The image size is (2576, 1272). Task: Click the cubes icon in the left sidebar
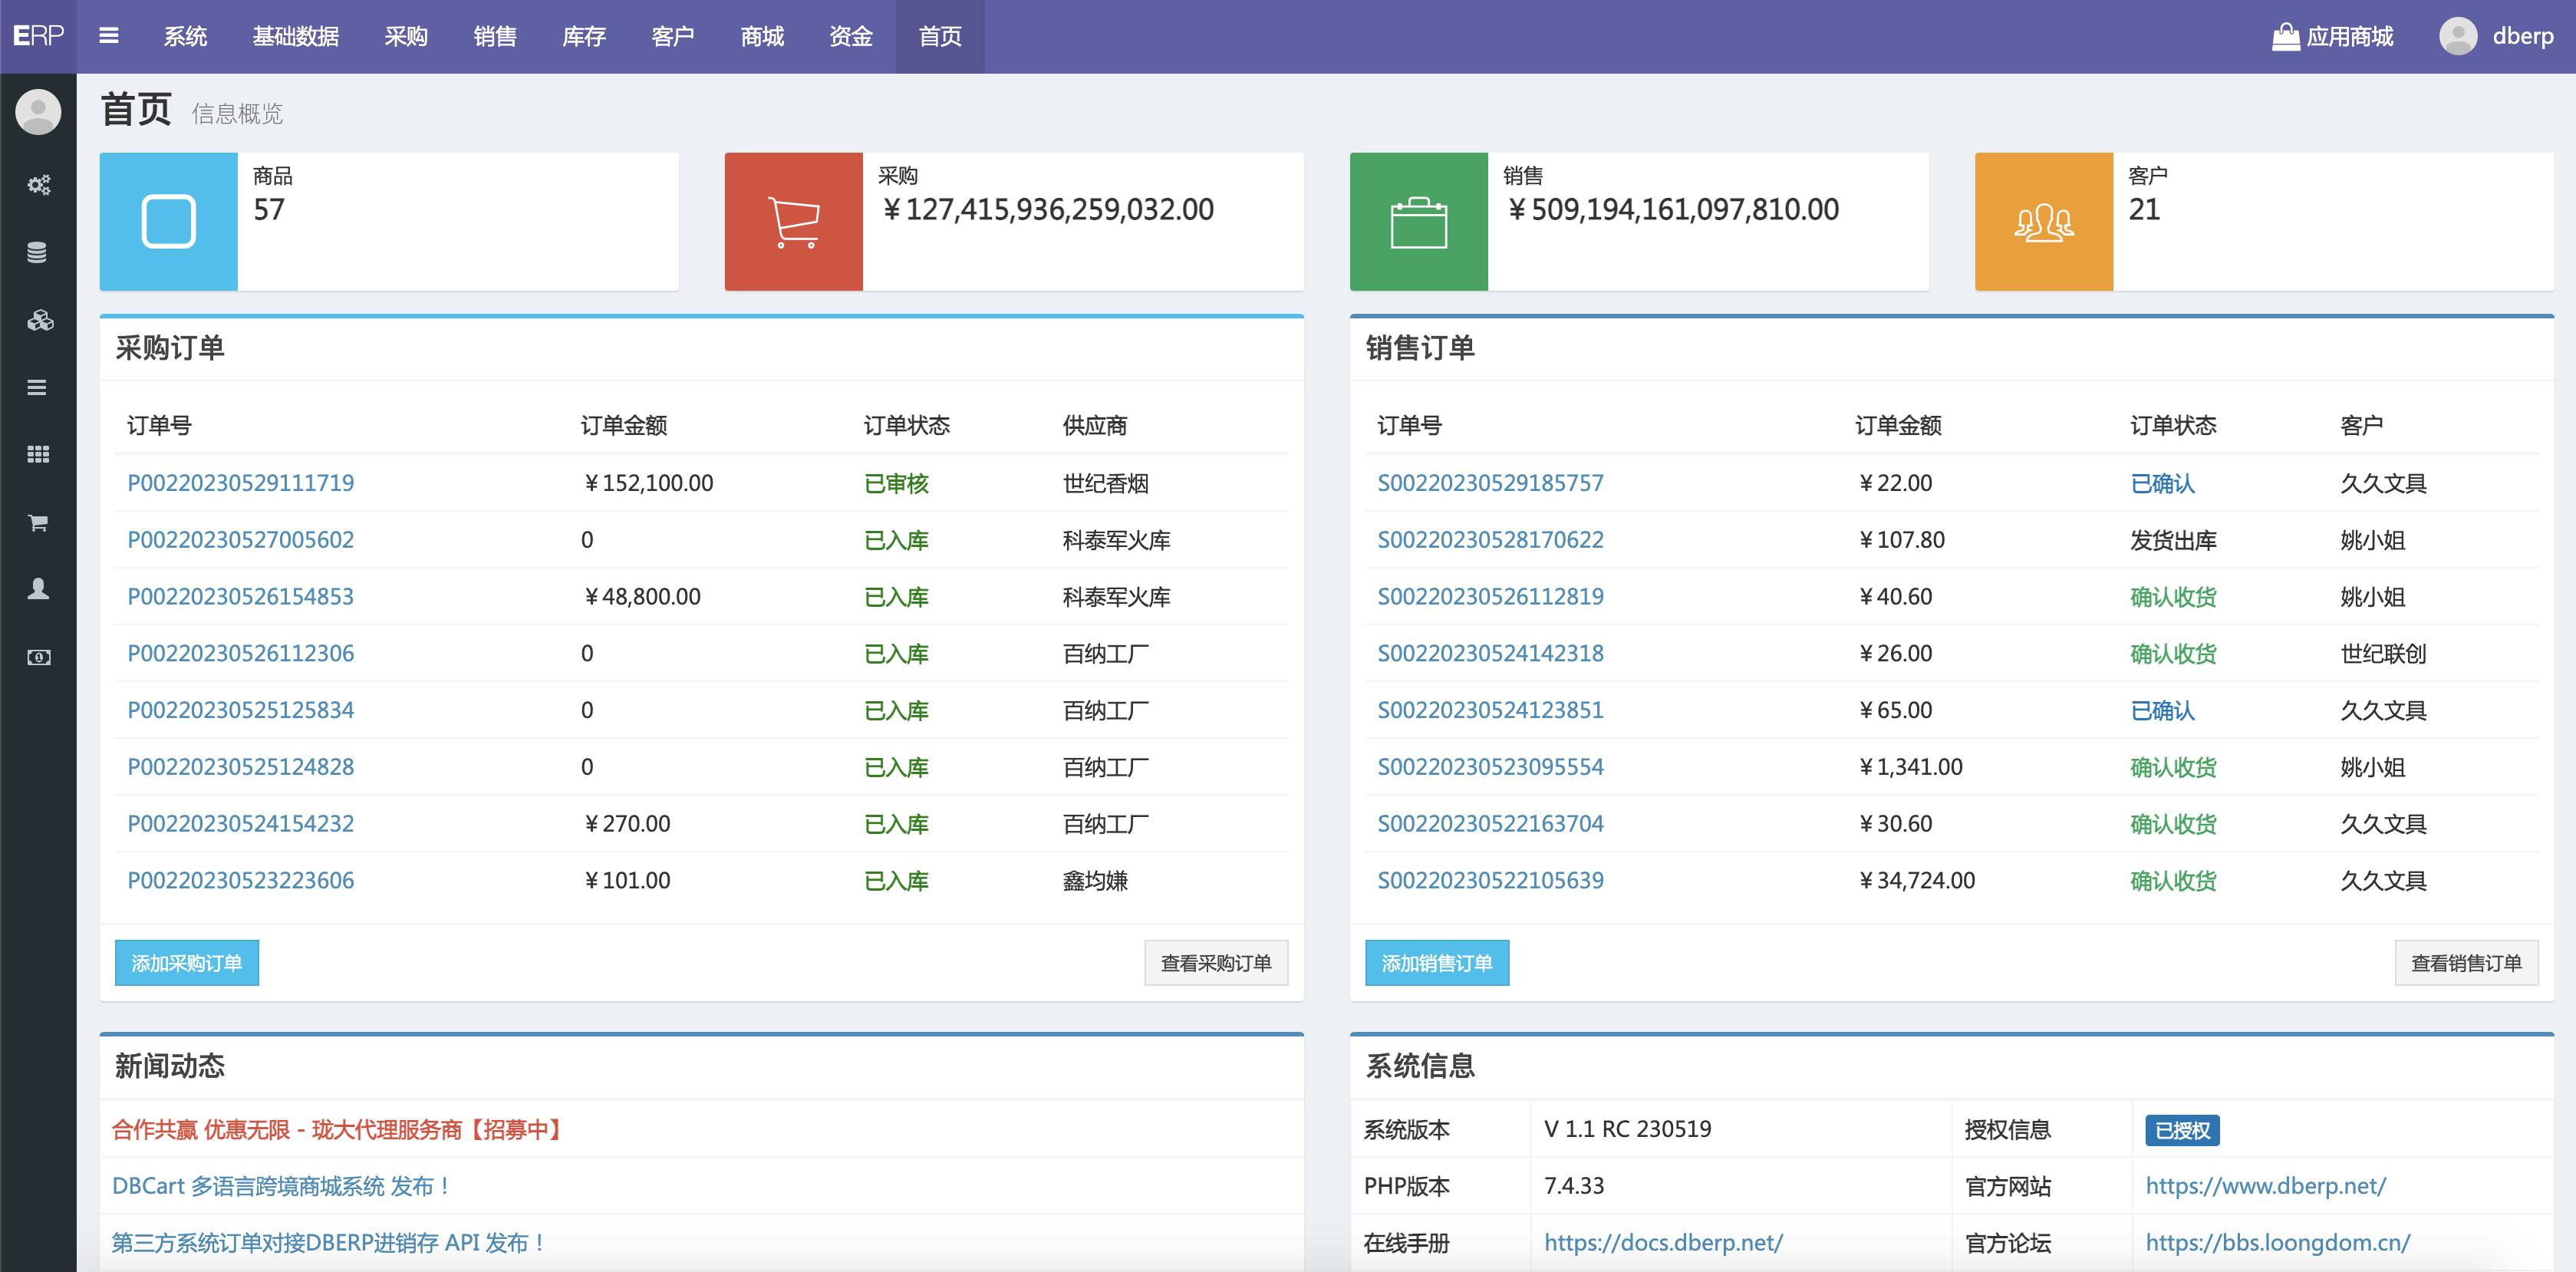point(38,320)
